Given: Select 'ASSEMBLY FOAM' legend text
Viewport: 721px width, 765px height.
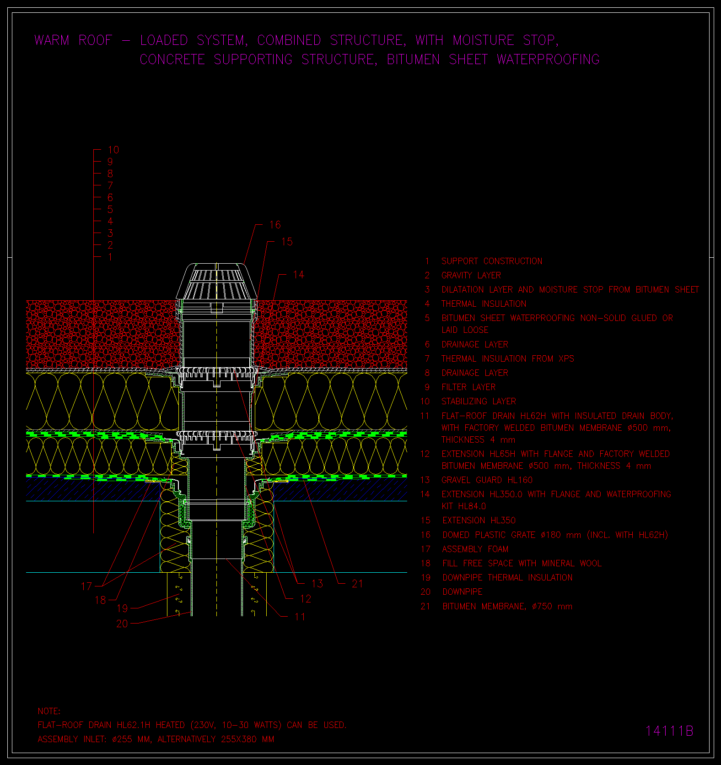Looking at the screenshot, I should click(475, 549).
